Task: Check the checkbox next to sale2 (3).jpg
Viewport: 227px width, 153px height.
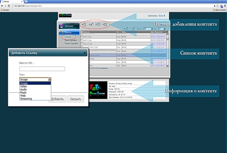Action: point(82,37)
